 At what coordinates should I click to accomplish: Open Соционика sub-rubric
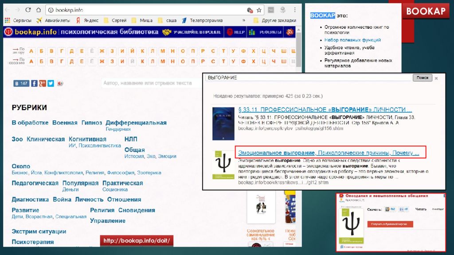[115, 189]
